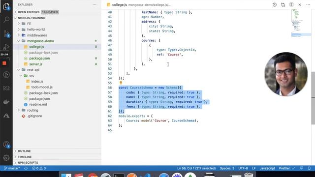
Task: Select college.js in the file tree
Action: point(36,47)
